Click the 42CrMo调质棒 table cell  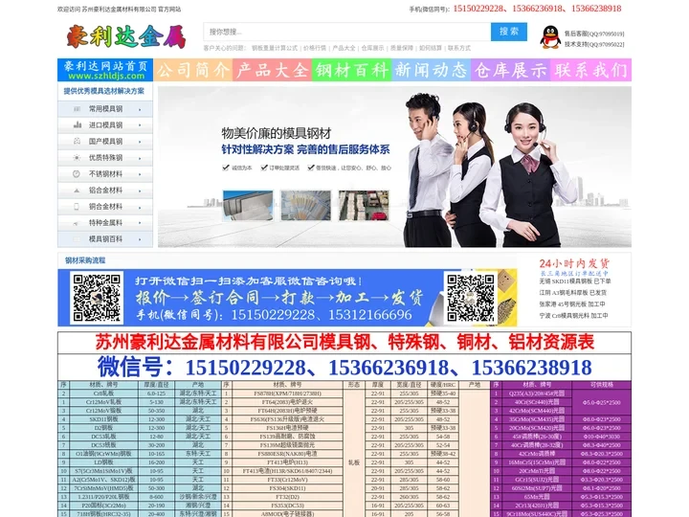537,454
